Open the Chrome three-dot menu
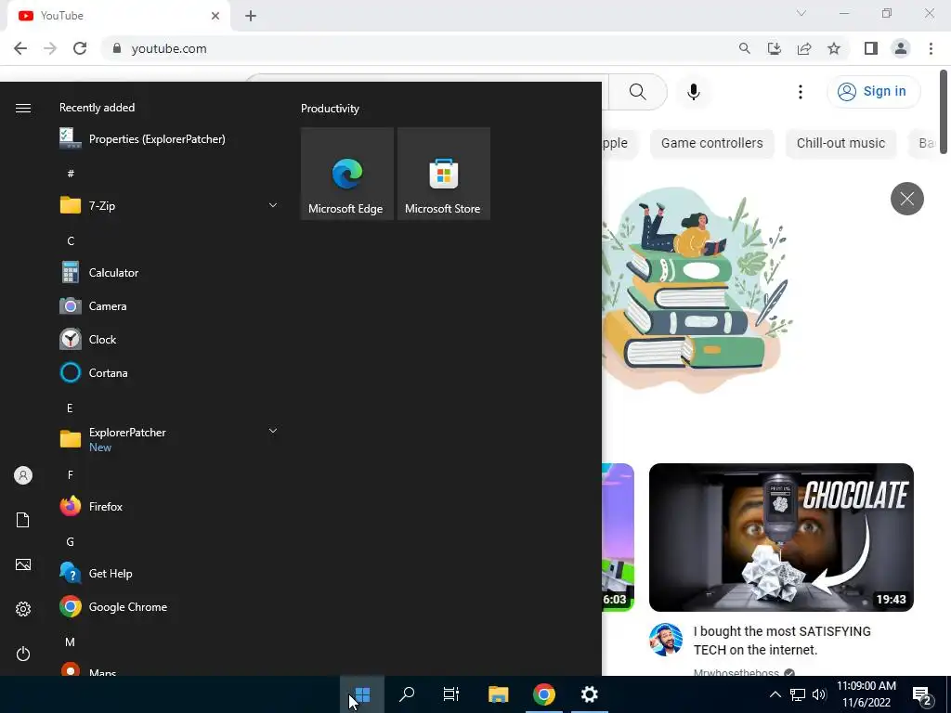 (x=931, y=48)
